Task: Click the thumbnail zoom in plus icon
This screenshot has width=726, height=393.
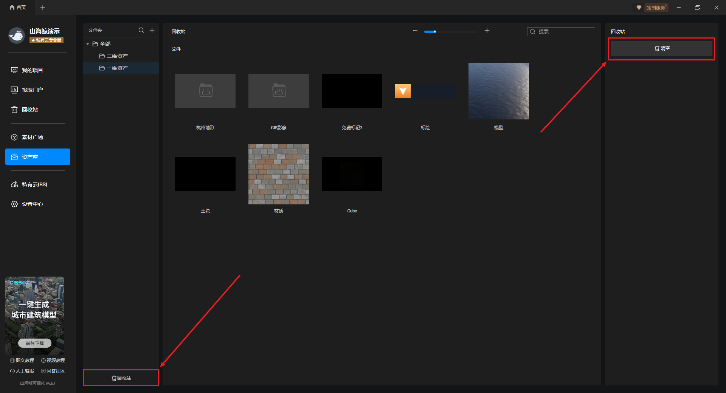Action: click(x=487, y=30)
